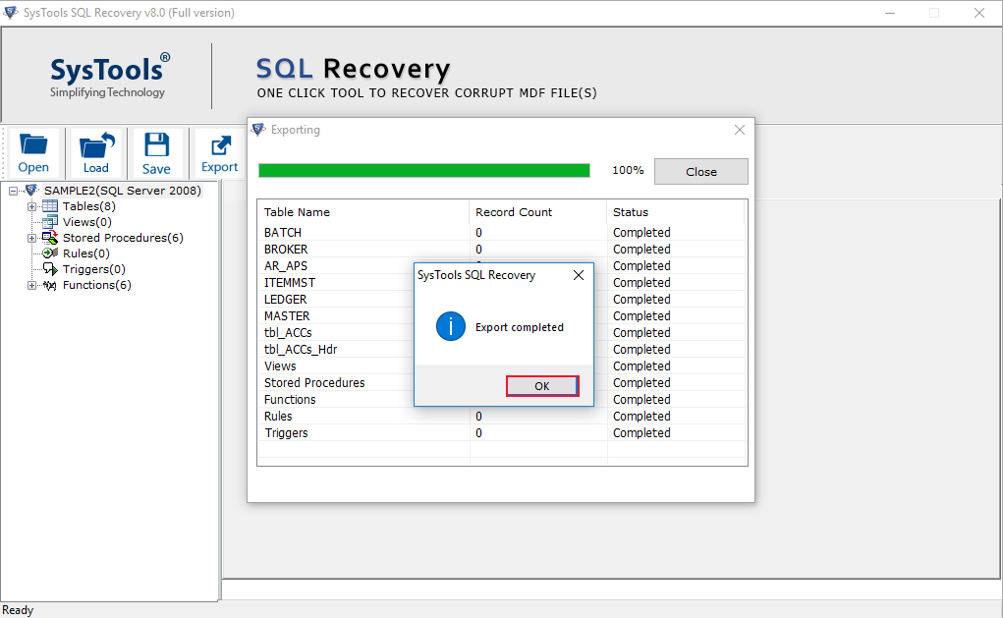Click the Export toolbar icon
Image resolution: width=1003 pixels, height=618 pixels.
220,145
